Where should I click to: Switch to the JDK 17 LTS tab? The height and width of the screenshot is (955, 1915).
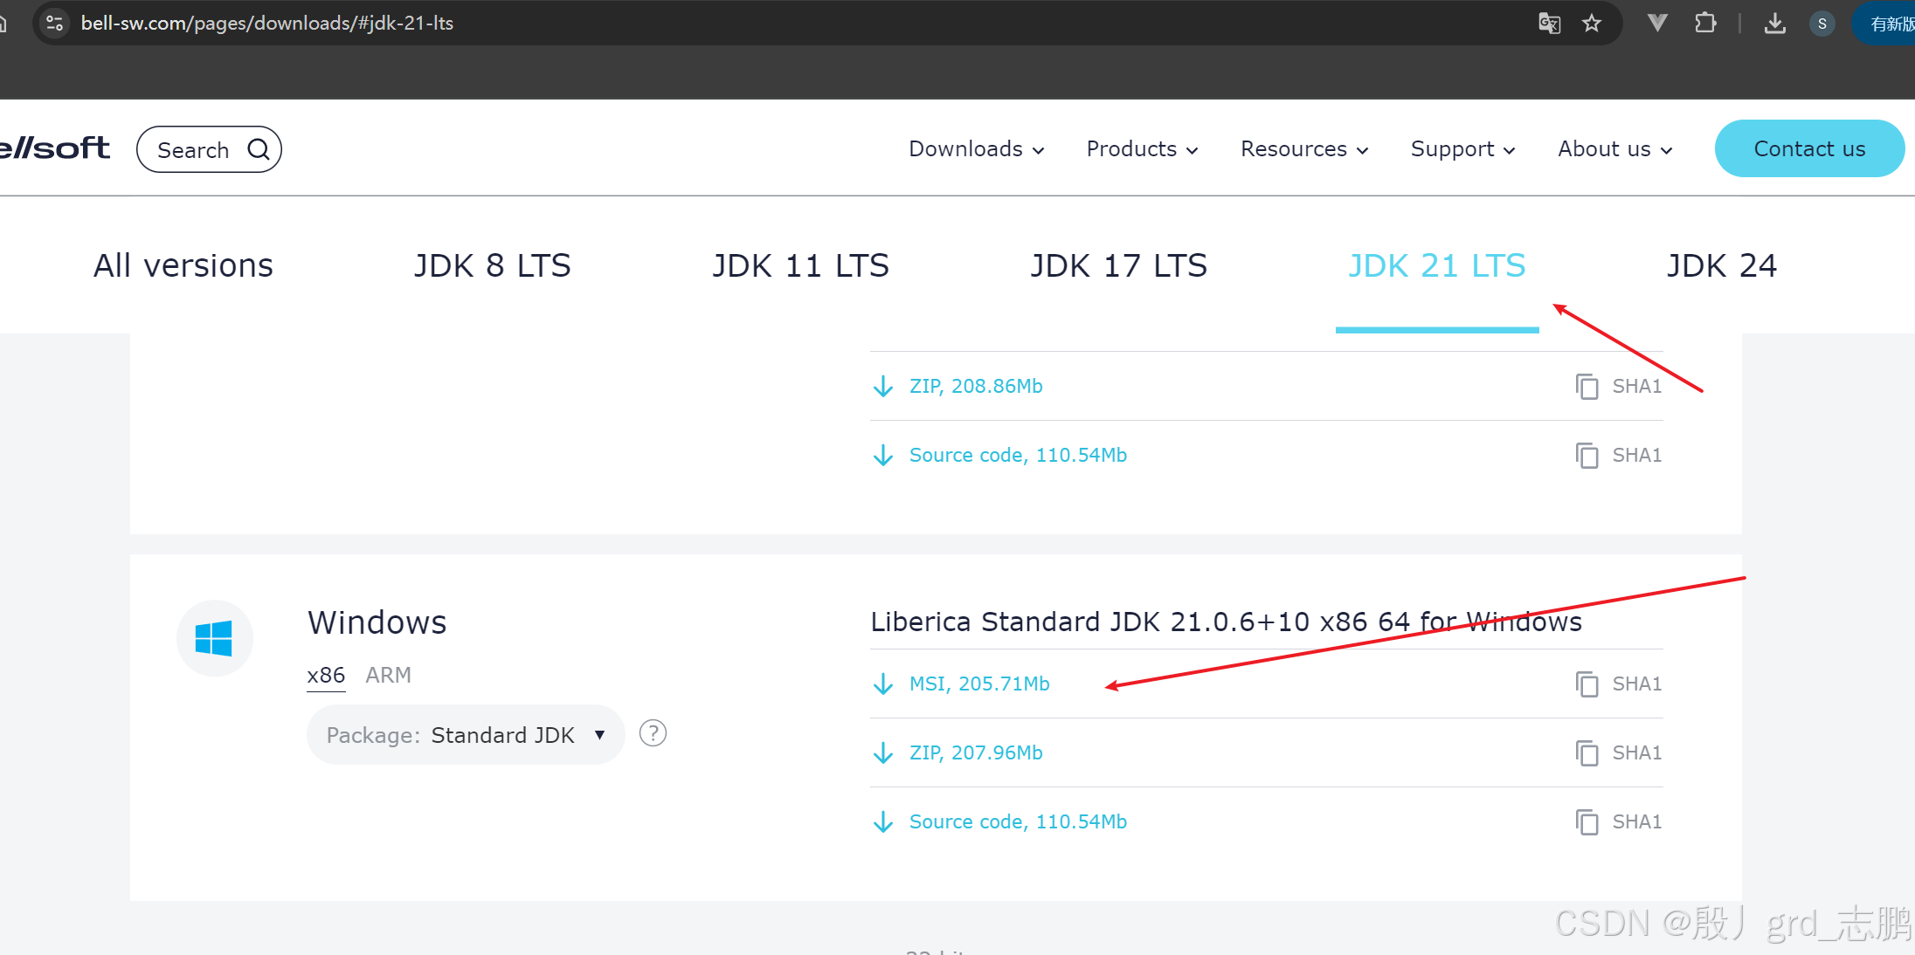click(1118, 265)
